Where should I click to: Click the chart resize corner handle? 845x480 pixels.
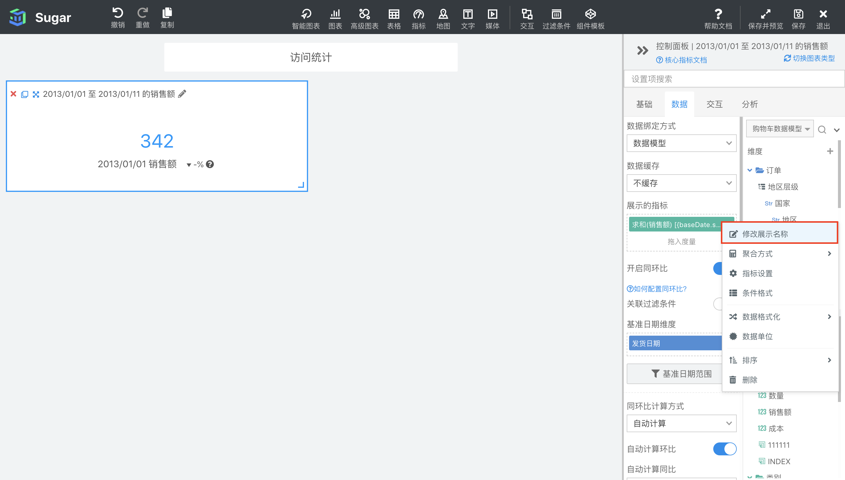click(x=301, y=185)
